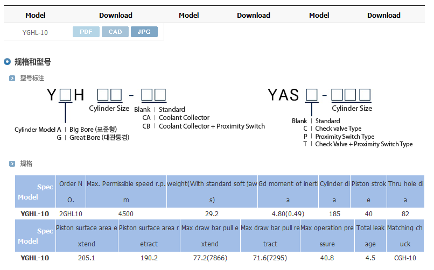Screen dimensions: 434x270
Task: Click the first Model column header
Action: [36, 15]
